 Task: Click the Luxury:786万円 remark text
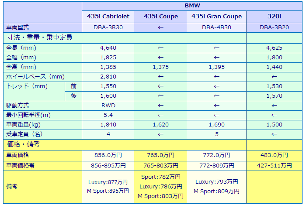(x=160, y=187)
